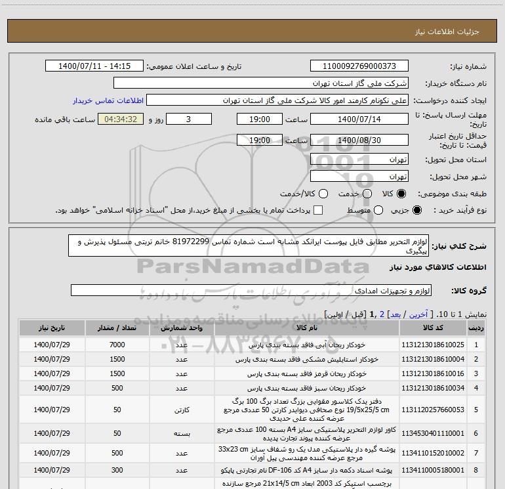Click item code 1131120257660053
Viewport: 505px width, 489px height.
click(433, 410)
